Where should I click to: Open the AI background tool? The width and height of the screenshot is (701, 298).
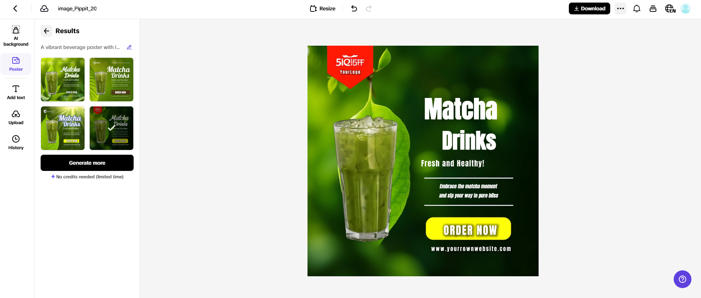pos(16,36)
